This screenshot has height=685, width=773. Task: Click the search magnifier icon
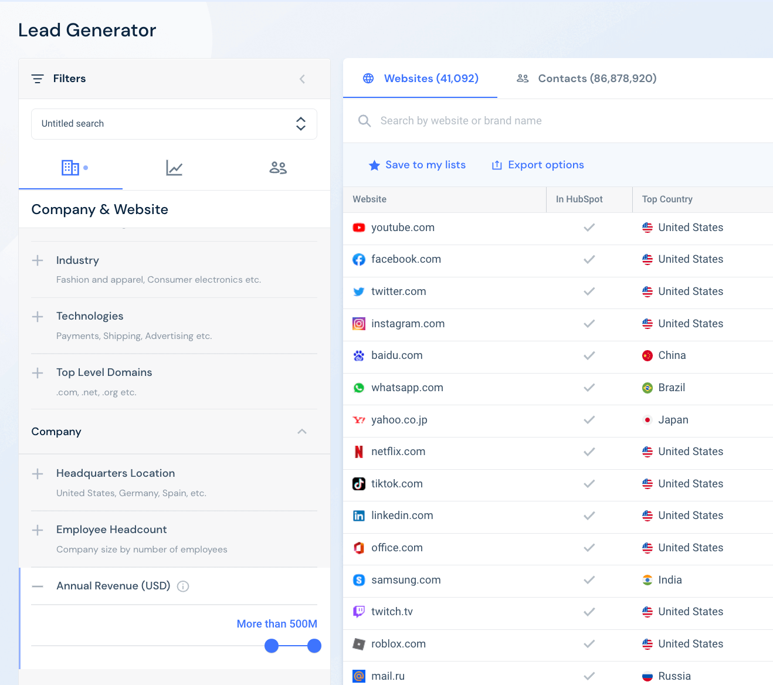364,121
